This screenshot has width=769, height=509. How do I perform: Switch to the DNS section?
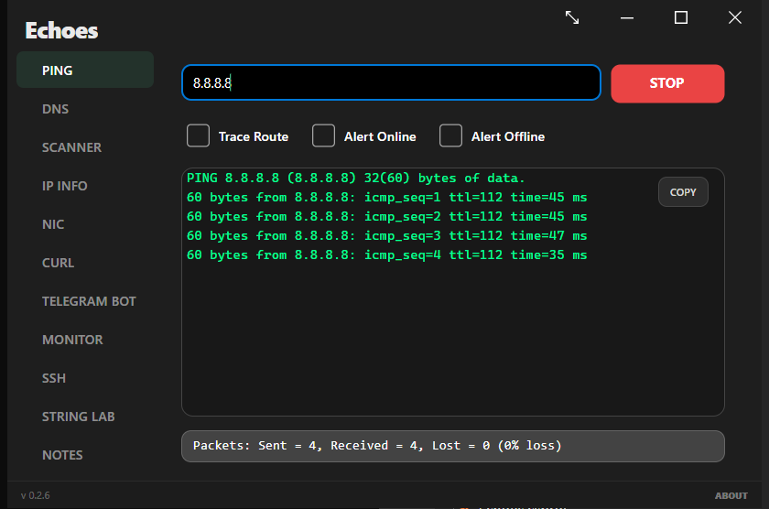tap(56, 109)
